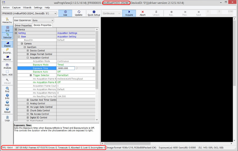The image size is (238, 151).
Task: Click the Find magnifier icon
Action: [7, 89]
